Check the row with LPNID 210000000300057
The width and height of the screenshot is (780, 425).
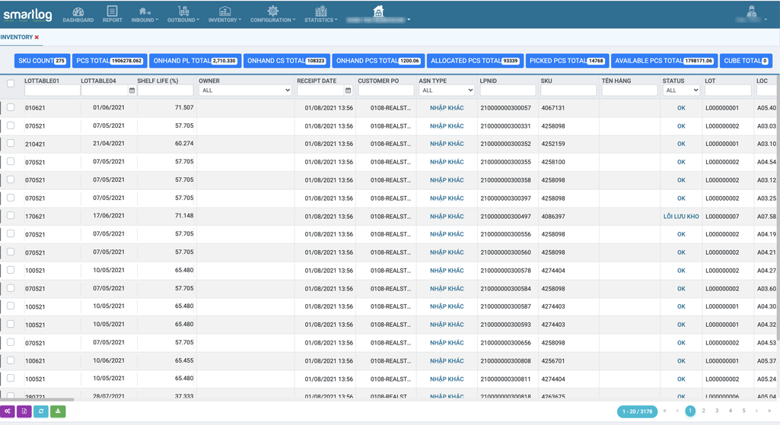11,108
